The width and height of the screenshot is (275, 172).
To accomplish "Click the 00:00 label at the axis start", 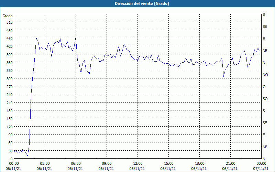I will tap(14, 164).
